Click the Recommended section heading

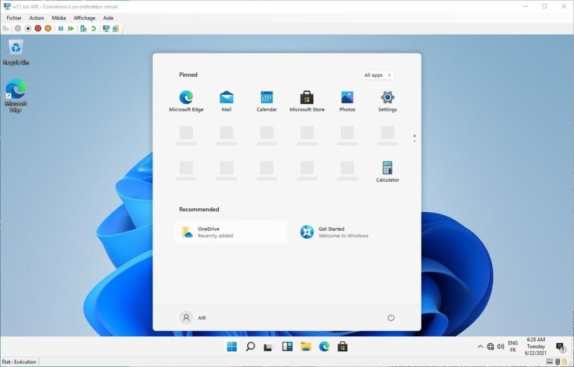(199, 210)
